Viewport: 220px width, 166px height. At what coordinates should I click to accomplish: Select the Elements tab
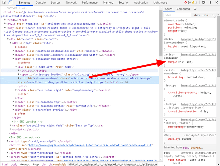pos(25,3)
